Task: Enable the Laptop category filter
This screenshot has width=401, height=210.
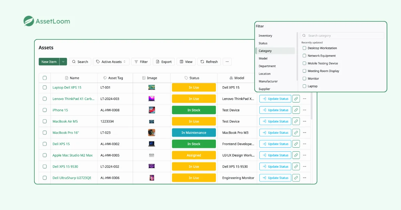Action: (x=304, y=86)
